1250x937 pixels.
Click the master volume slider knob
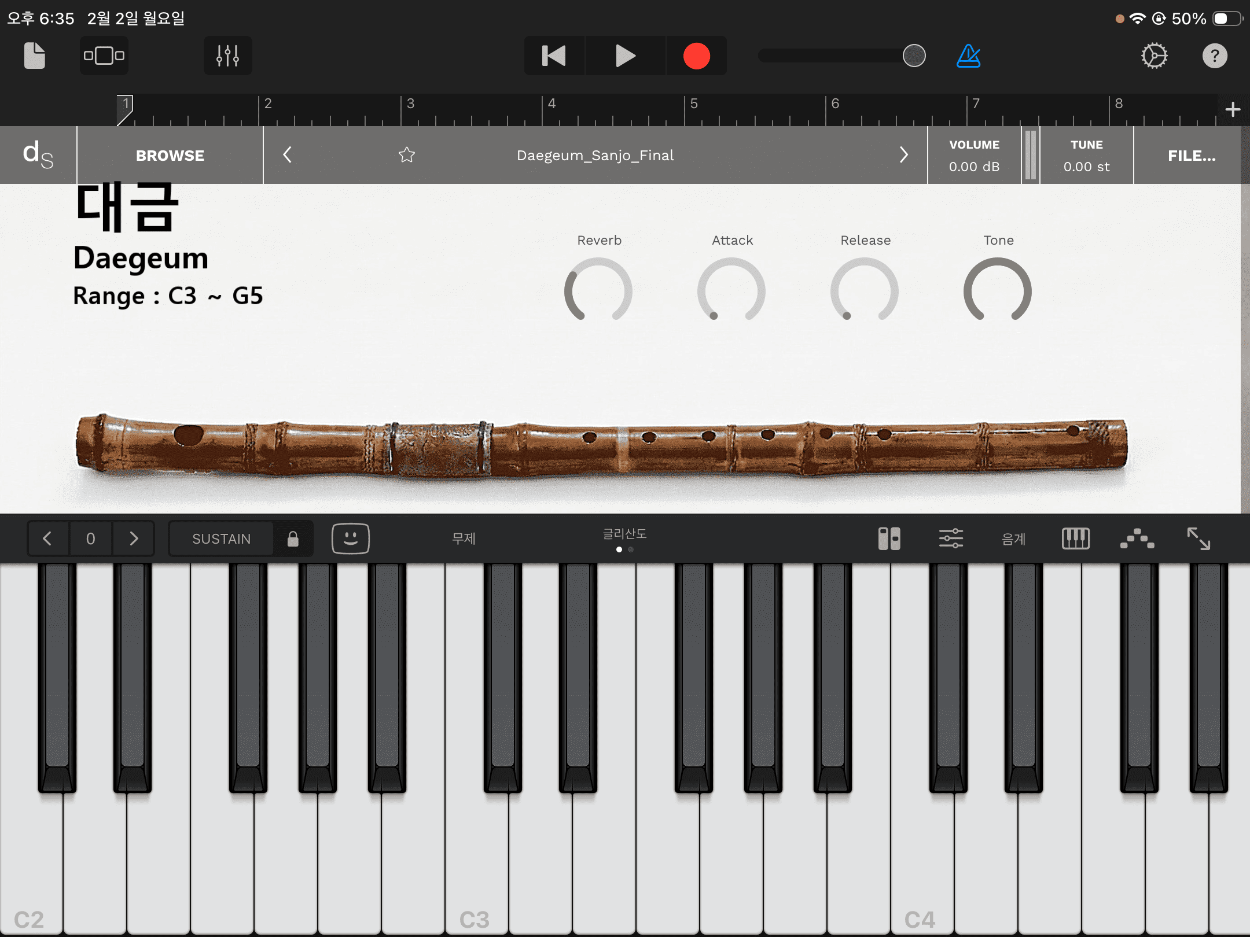(x=914, y=56)
